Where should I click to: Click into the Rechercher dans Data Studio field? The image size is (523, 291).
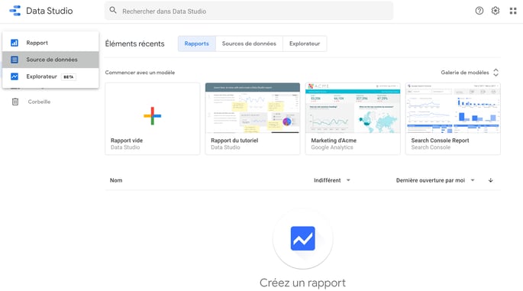[249, 11]
